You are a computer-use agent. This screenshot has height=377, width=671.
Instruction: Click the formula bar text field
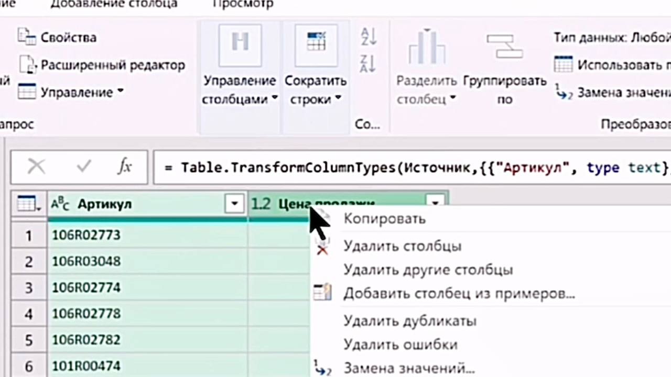pyautogui.click(x=412, y=167)
